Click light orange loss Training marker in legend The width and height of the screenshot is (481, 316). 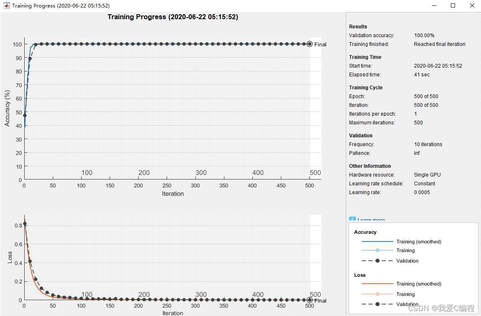point(377,294)
